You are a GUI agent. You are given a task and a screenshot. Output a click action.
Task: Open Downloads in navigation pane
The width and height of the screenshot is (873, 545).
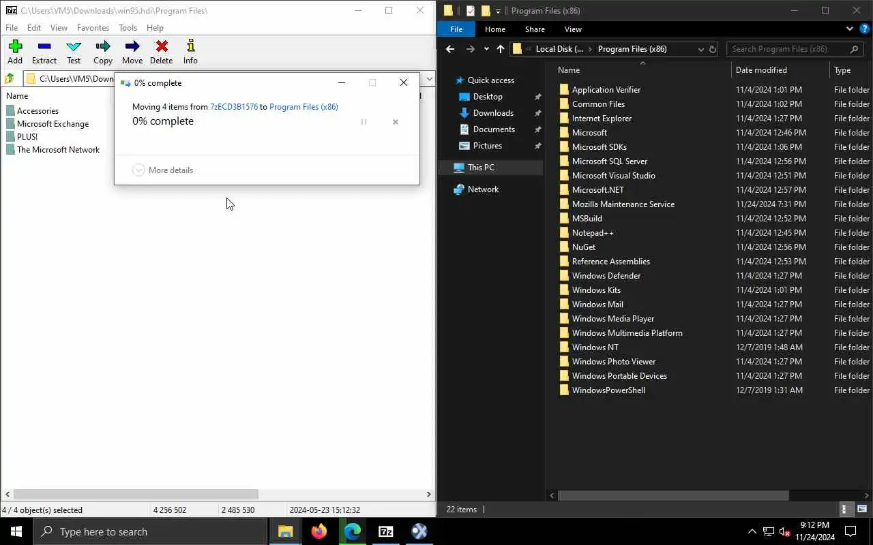point(493,113)
